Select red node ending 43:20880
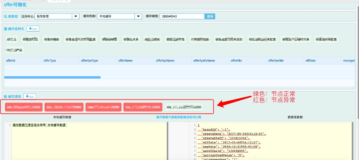 coord(143,107)
